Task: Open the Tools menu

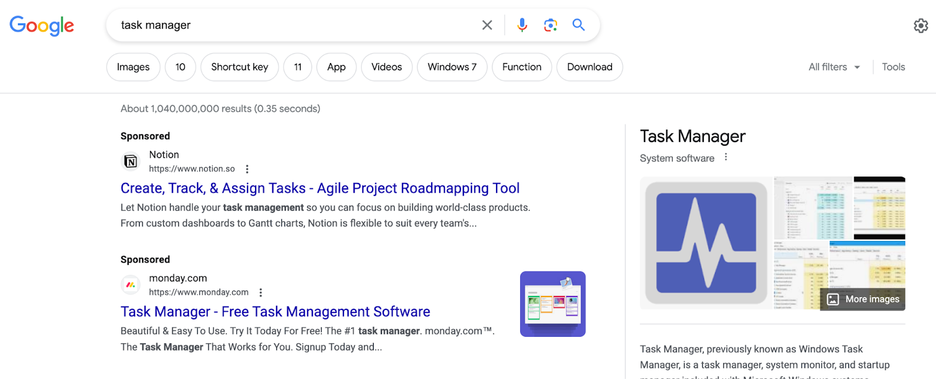Action: [x=893, y=67]
